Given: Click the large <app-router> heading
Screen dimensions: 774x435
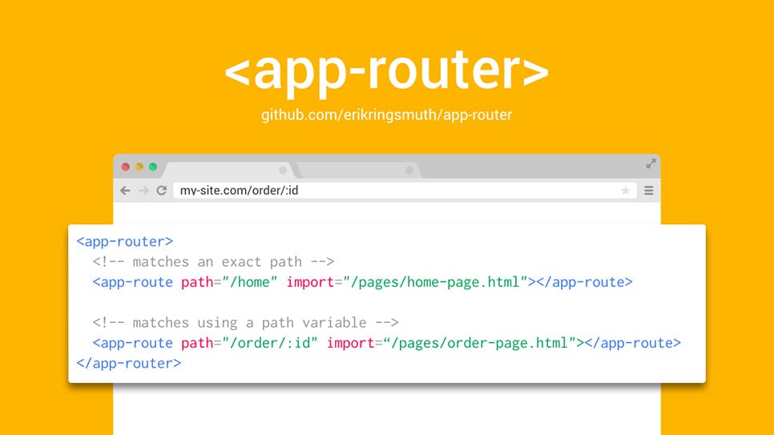Looking at the screenshot, I should pos(386,72).
